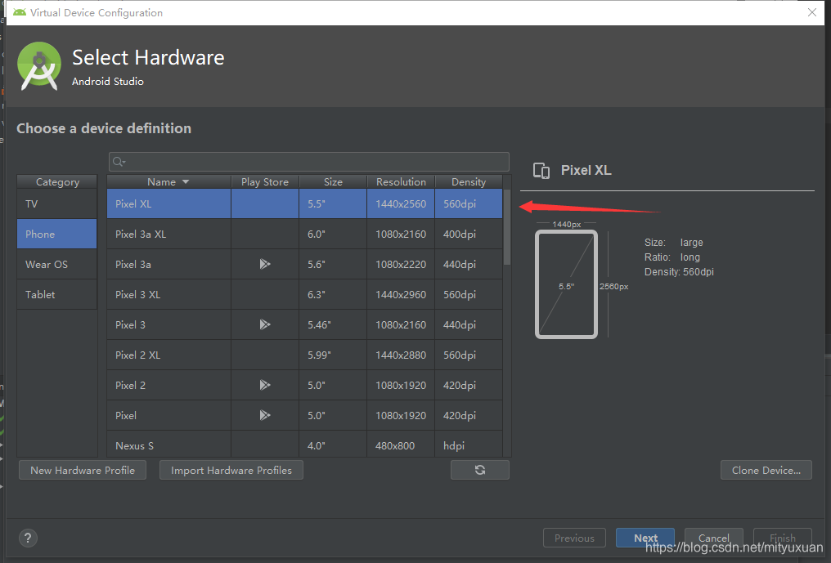Click the Category column header
The width and height of the screenshot is (831, 563).
coord(57,181)
